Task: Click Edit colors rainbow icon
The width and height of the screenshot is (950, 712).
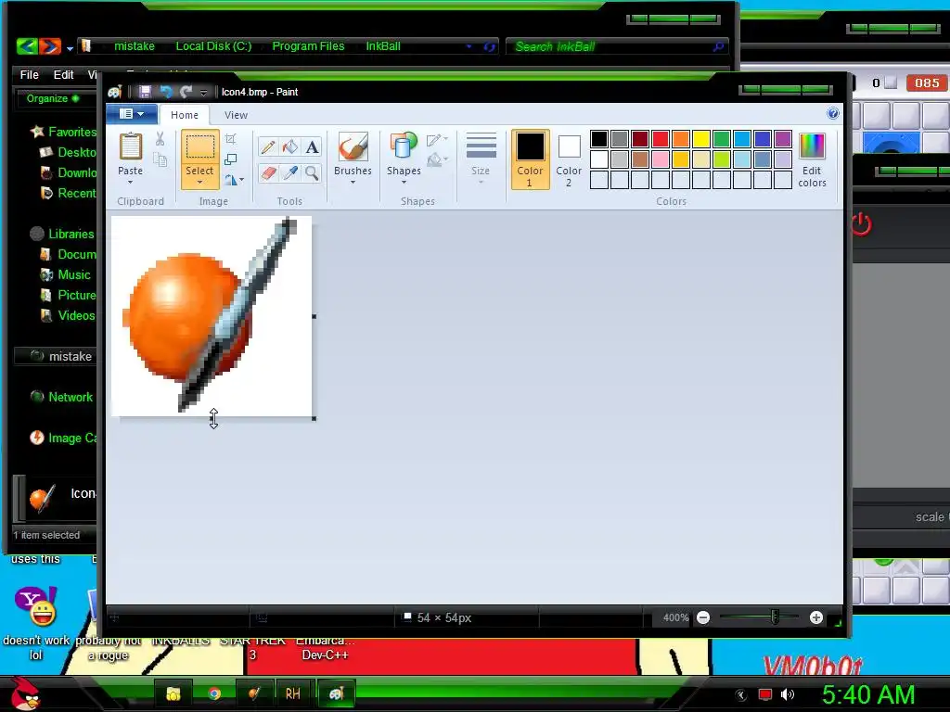Action: click(812, 146)
